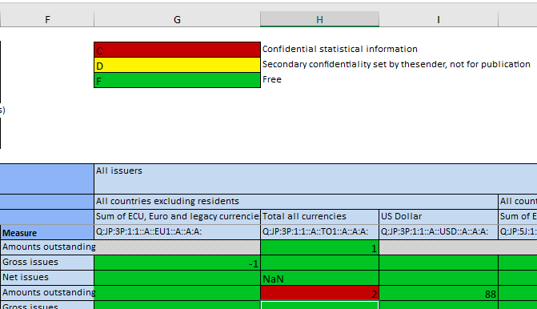
Task: Select green Amounts outstanding cell in column G
Action: (177, 293)
